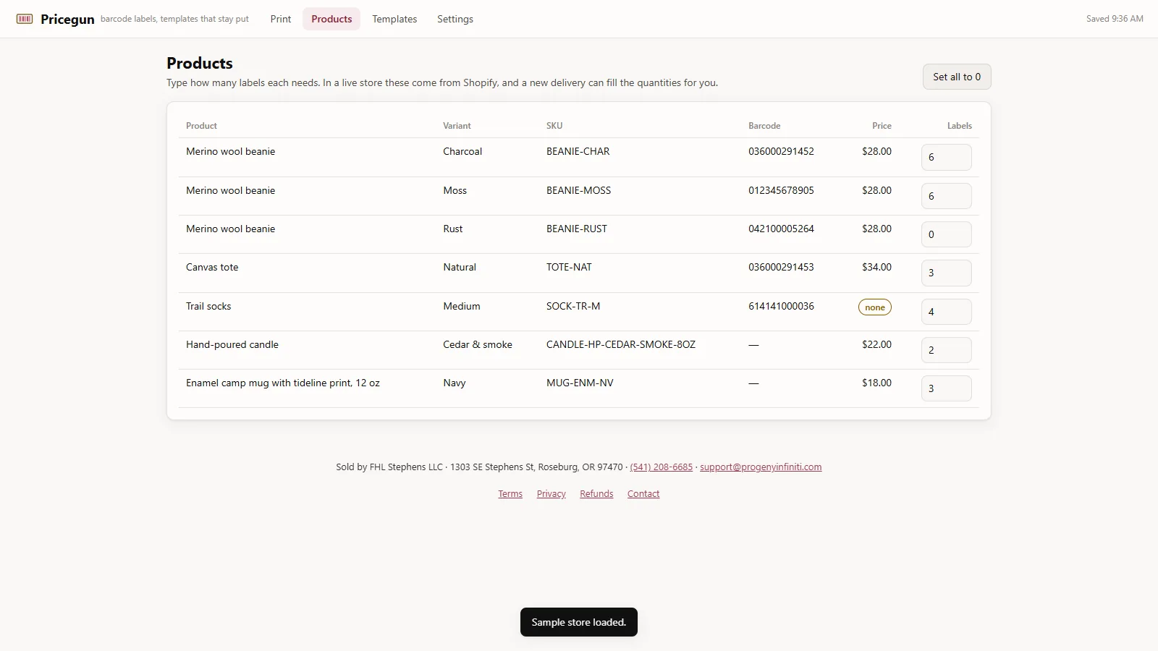Open the Refunds link
This screenshot has height=651, width=1158.
[596, 494]
